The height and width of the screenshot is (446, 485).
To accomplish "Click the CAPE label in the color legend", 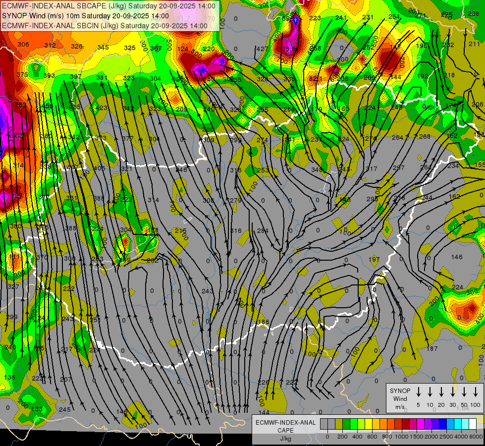I will [x=286, y=431].
